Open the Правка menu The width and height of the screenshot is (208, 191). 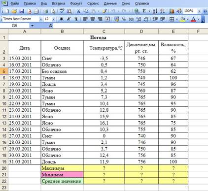(30, 3)
